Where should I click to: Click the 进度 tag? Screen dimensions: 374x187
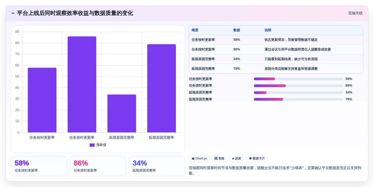(x=236, y=159)
